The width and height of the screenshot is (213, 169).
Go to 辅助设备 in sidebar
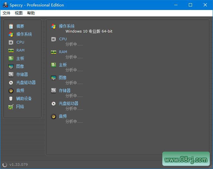click(24, 99)
